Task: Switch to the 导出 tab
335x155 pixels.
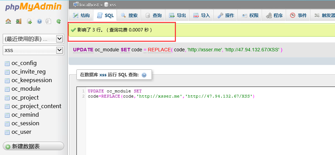Action: click(x=177, y=15)
